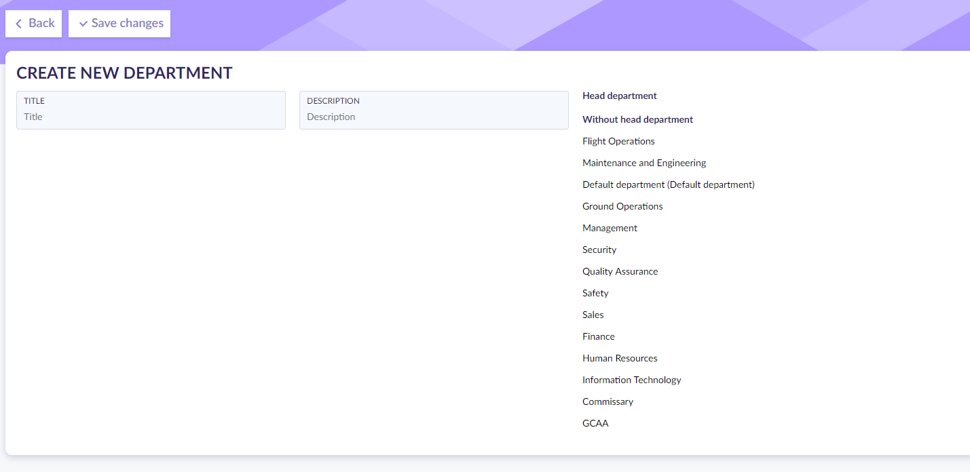Select Information Technology department
The width and height of the screenshot is (970, 472).
coord(631,380)
